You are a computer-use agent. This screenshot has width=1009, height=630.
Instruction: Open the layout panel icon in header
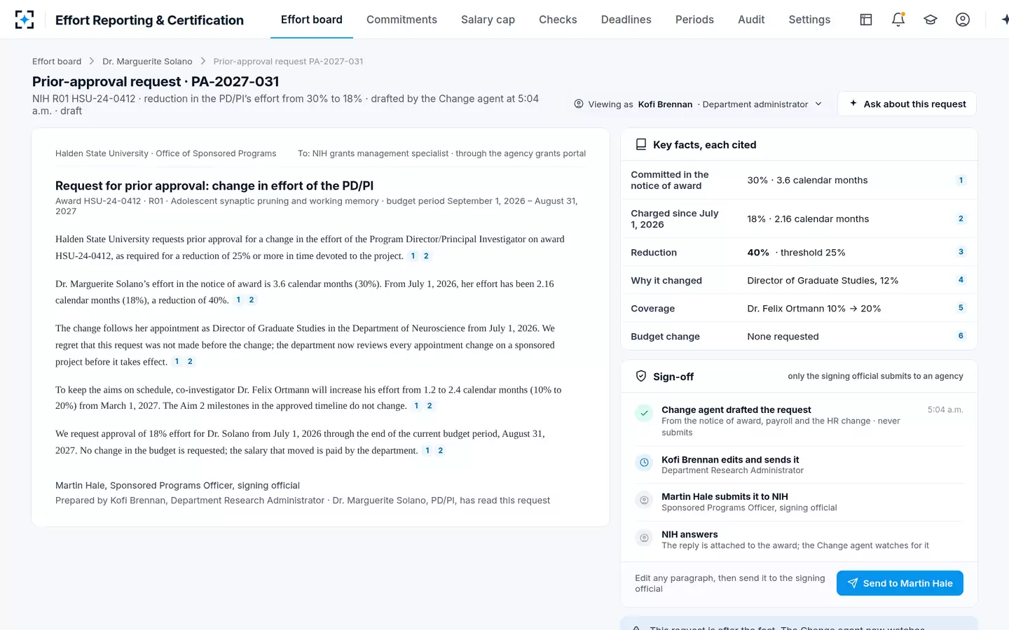866,20
